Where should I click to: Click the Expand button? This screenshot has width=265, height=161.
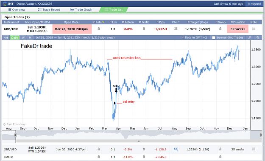click(254, 4)
